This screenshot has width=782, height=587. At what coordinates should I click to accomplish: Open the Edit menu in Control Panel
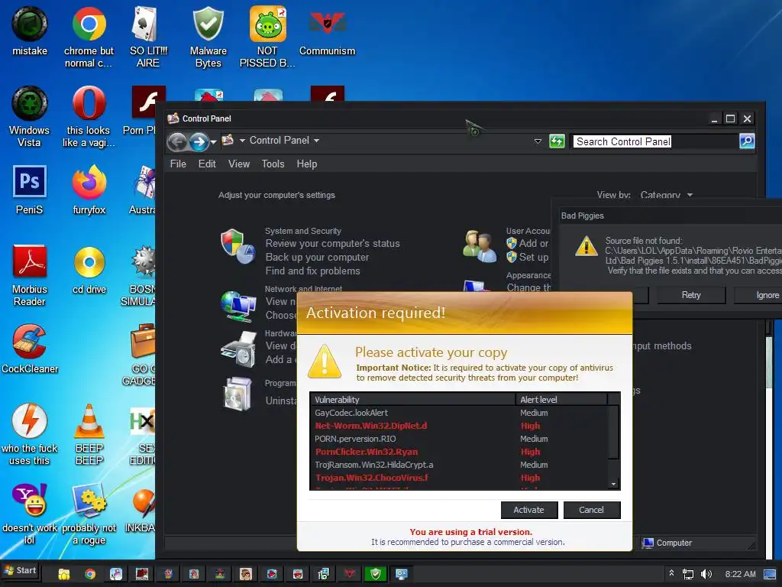pyautogui.click(x=207, y=164)
